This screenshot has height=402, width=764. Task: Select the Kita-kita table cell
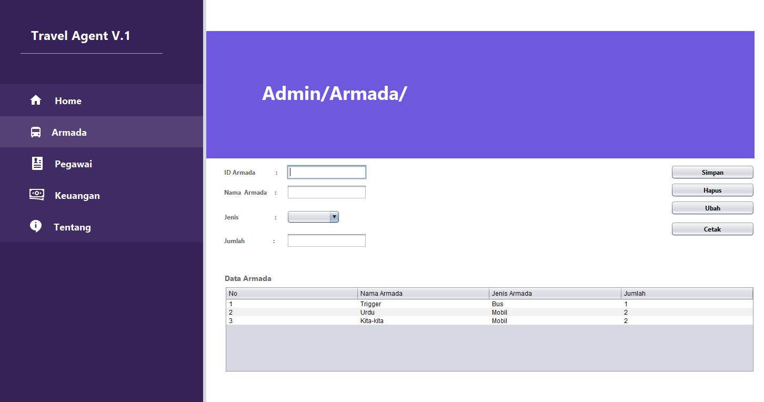point(424,321)
